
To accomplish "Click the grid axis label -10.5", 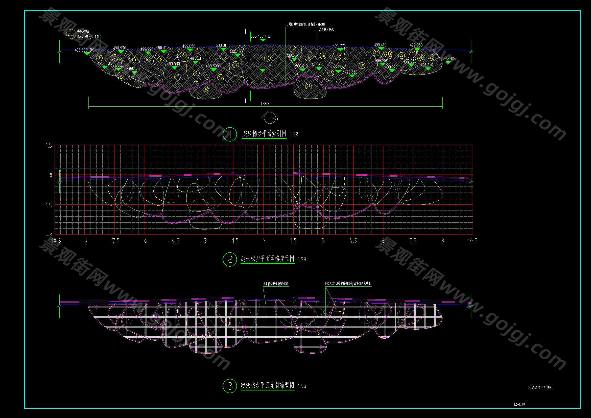I will click(55, 241).
